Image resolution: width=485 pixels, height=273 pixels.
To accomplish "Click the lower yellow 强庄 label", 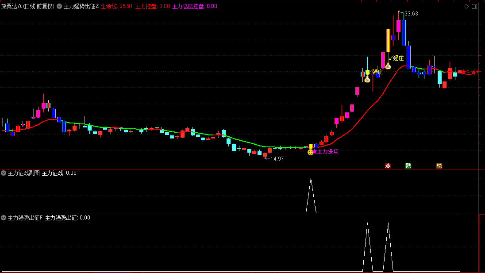I will tap(377, 72).
